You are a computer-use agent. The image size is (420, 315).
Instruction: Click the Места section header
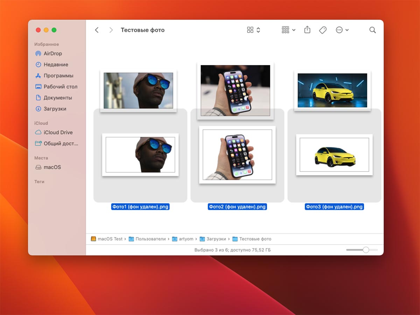coord(41,158)
